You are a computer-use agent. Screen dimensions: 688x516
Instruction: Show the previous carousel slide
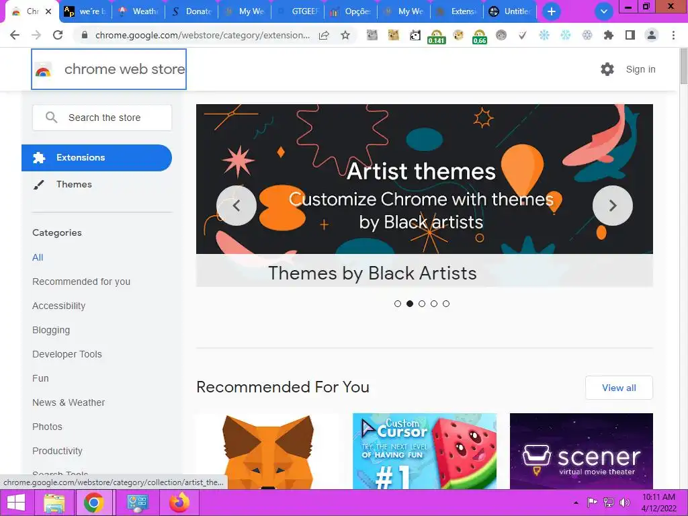[236, 206]
